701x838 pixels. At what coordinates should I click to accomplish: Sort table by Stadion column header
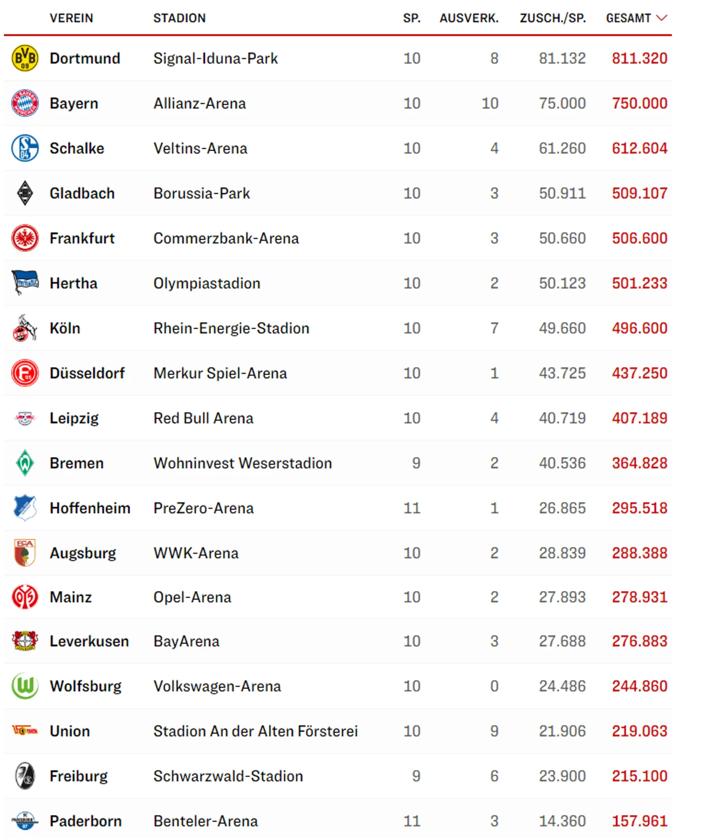tap(180, 18)
